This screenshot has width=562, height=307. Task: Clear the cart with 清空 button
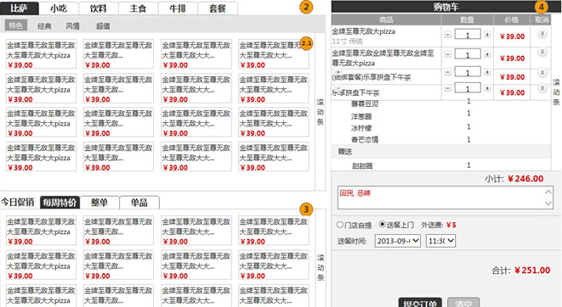[463, 303]
